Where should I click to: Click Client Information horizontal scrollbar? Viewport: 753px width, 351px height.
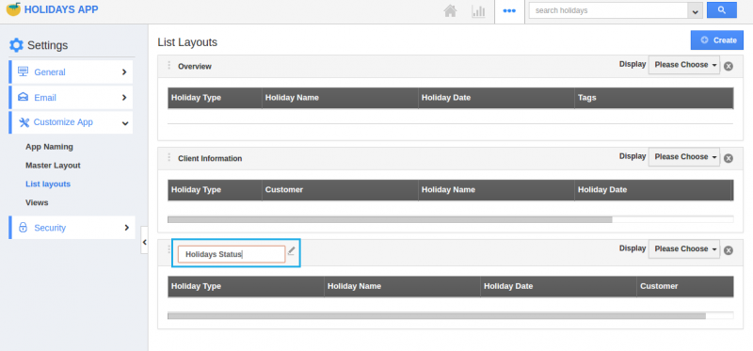[390, 220]
